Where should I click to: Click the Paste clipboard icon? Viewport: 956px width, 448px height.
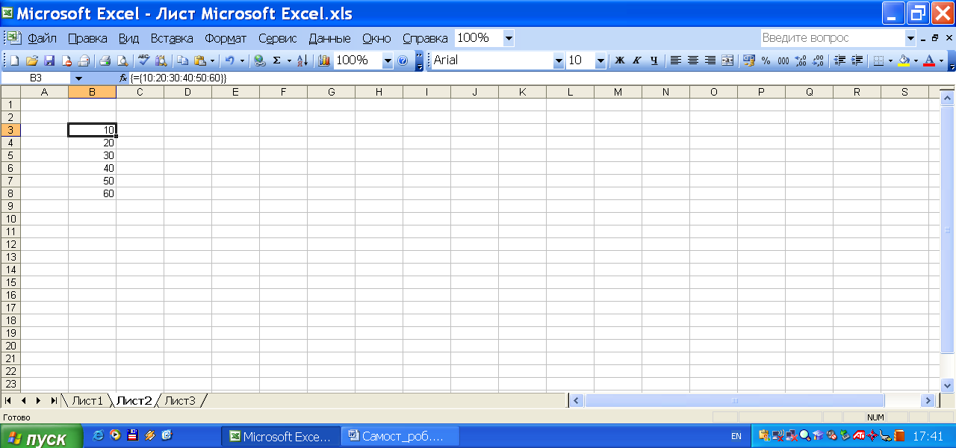tap(199, 60)
